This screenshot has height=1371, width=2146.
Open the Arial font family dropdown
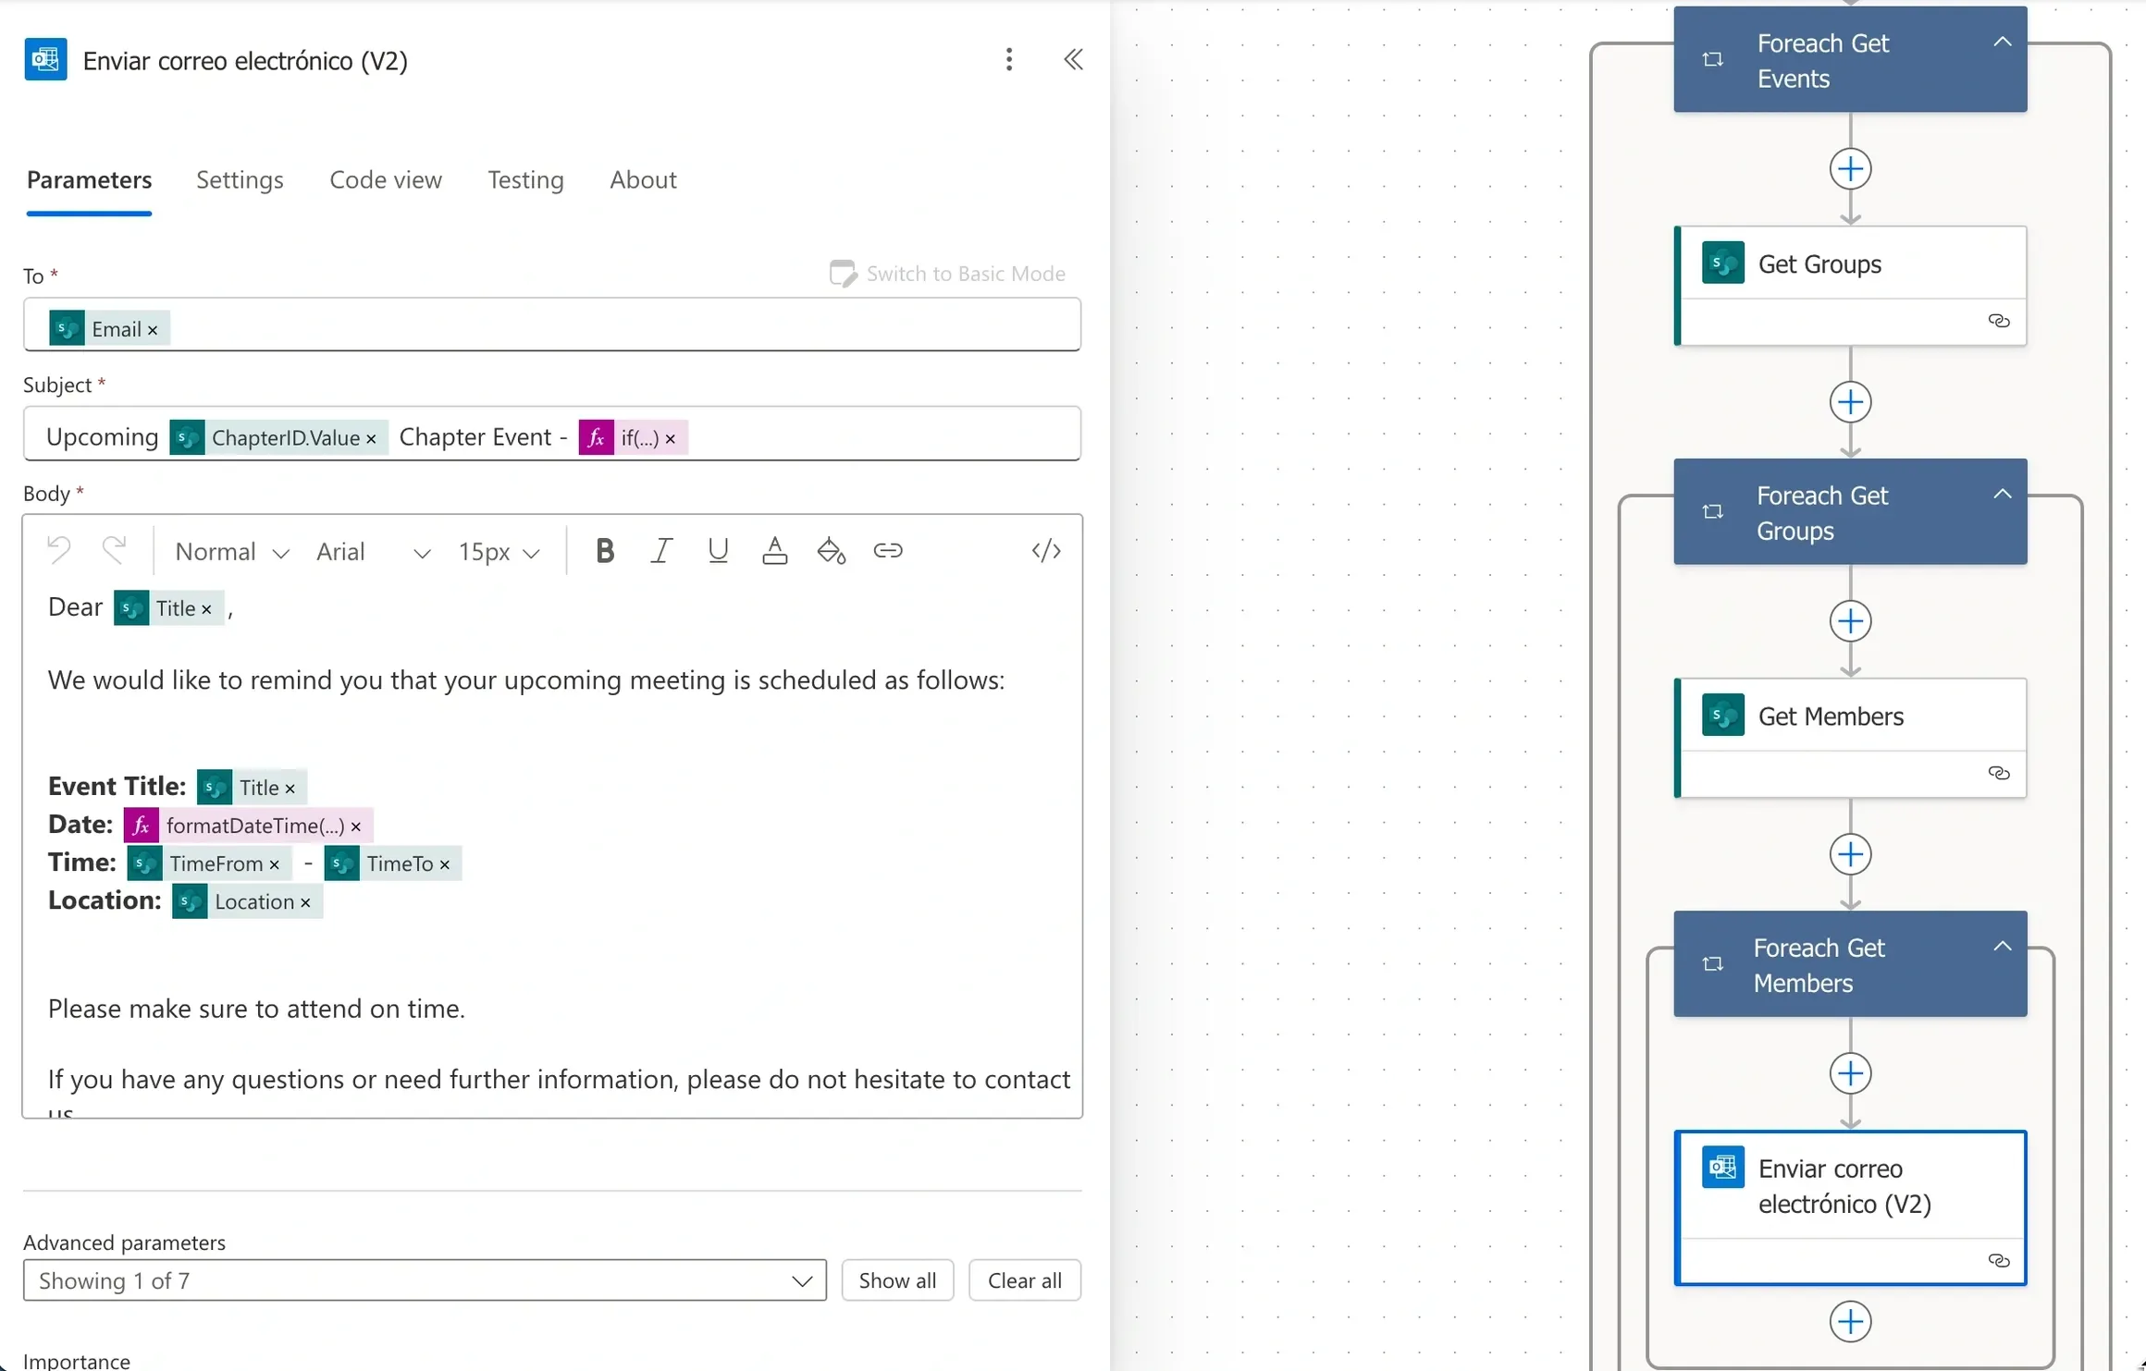(x=373, y=552)
